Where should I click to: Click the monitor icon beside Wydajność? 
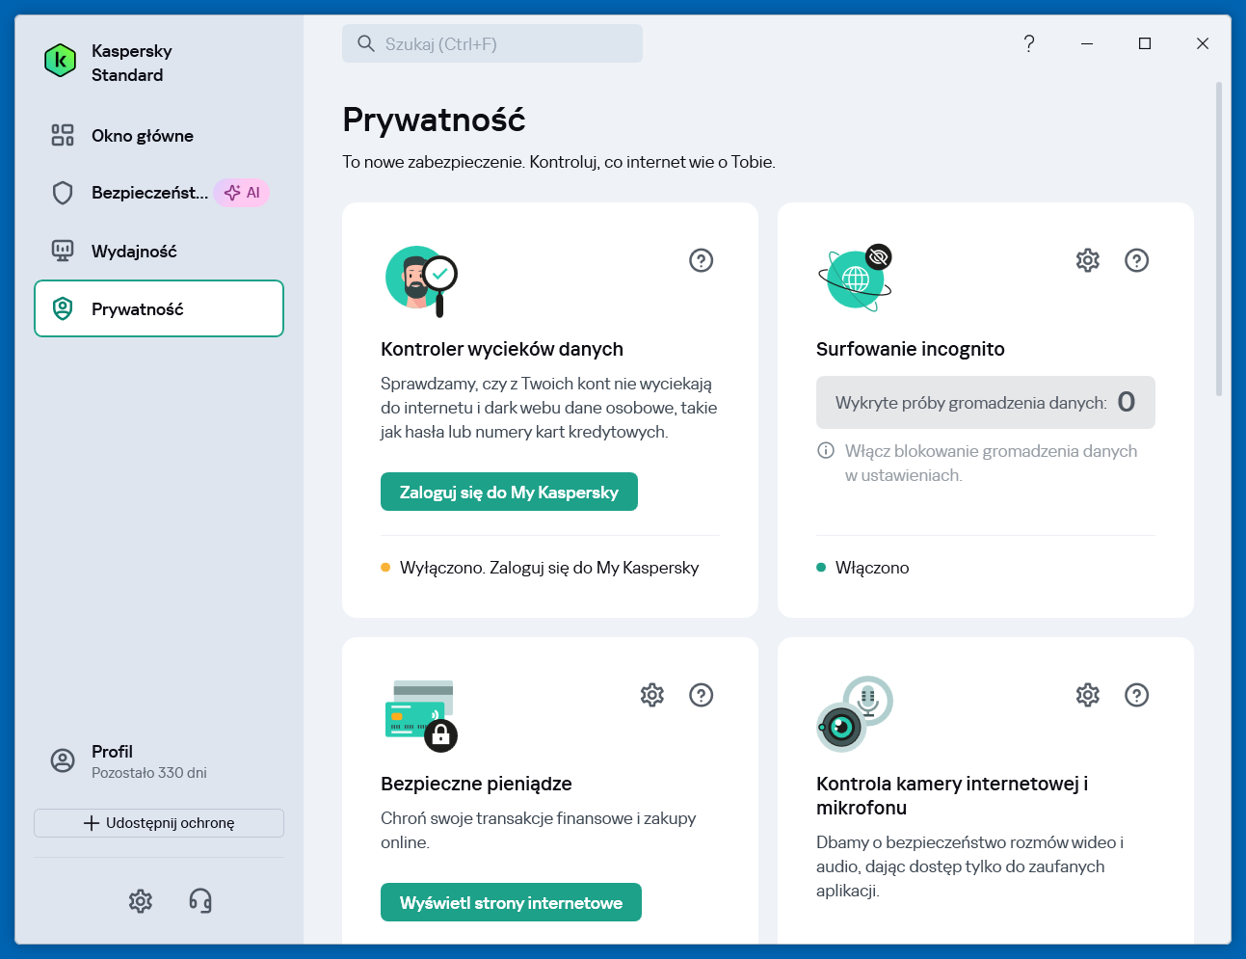click(63, 251)
